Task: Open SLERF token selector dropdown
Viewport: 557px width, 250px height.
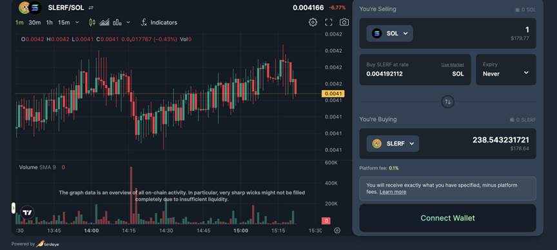Action: (393, 144)
